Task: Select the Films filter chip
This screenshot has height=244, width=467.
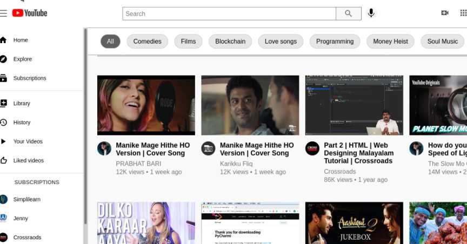Action: click(x=188, y=42)
